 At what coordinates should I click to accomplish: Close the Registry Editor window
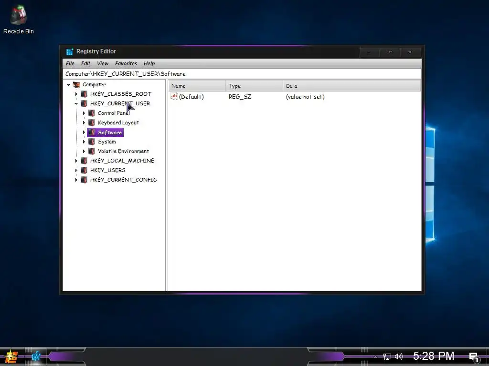click(x=410, y=52)
